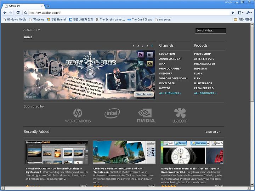Open the Photoshop product page
Image resolution: width=255 pixels, height=191 pixels.
pos(202,54)
